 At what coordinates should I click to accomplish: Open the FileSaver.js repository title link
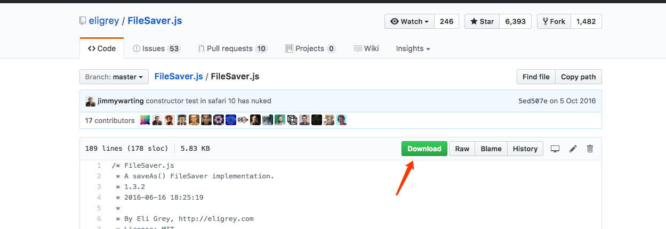tap(155, 21)
